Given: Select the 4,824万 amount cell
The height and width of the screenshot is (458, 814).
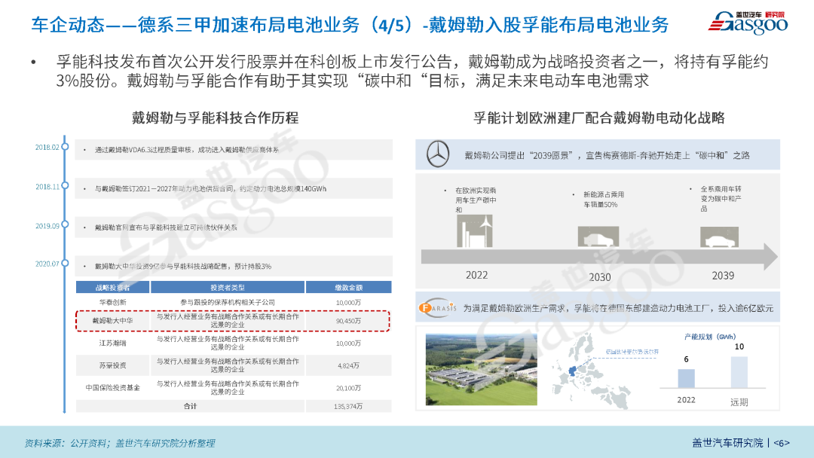Looking at the screenshot, I should click(348, 365).
